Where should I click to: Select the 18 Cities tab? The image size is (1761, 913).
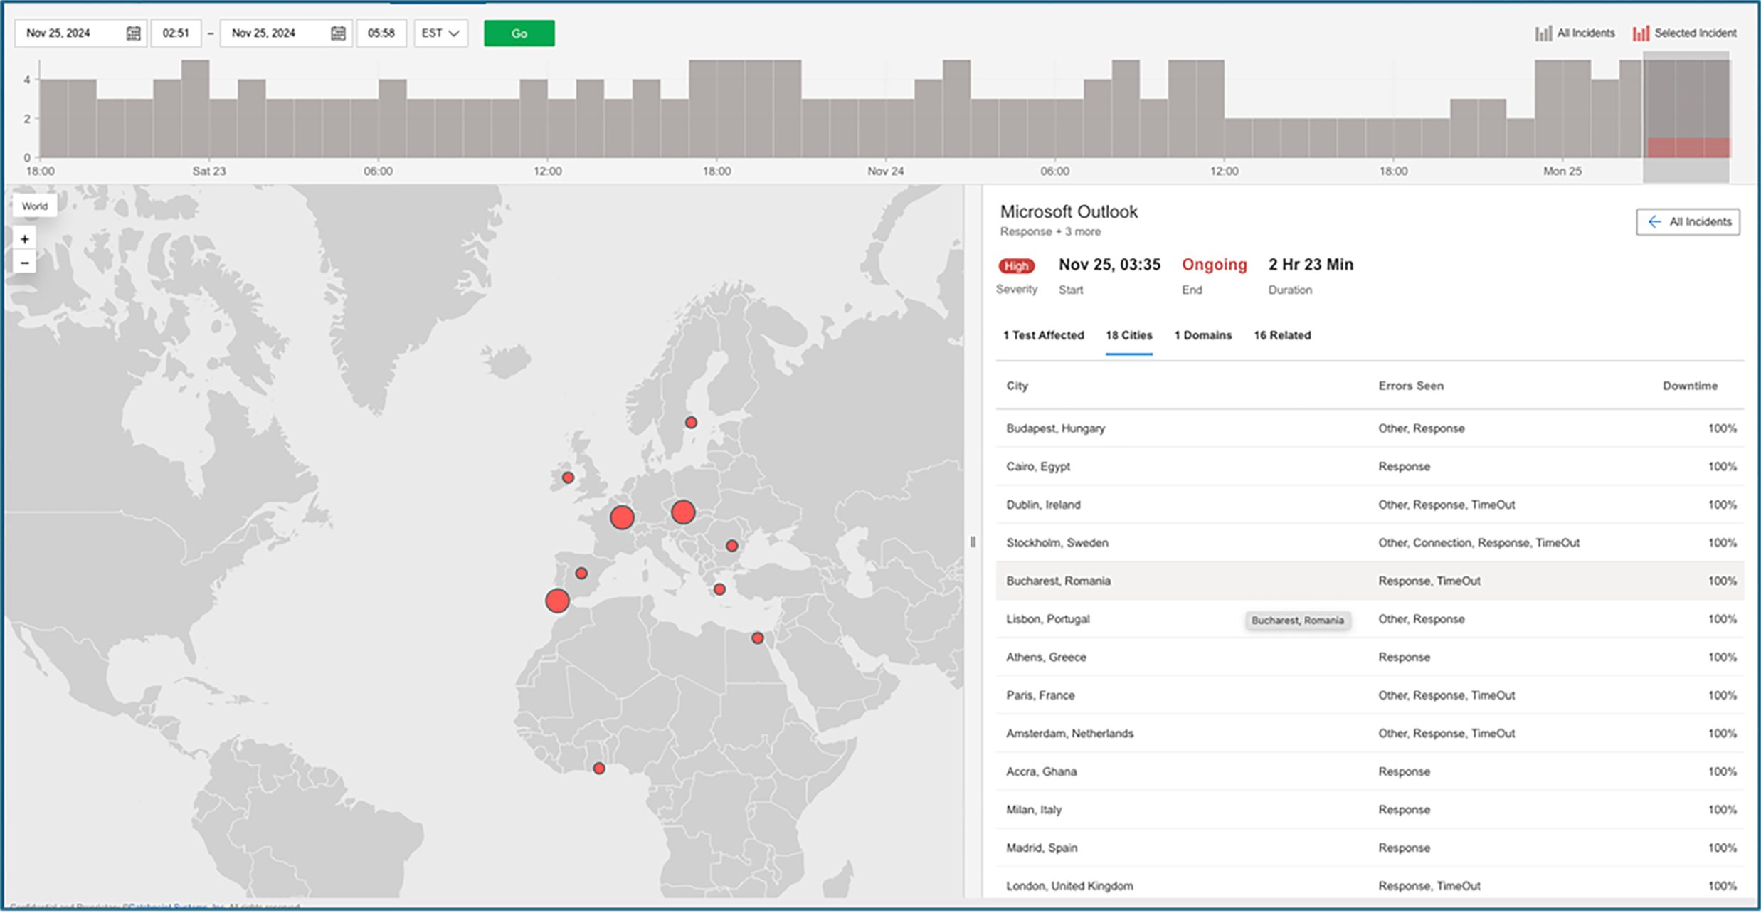1128,335
